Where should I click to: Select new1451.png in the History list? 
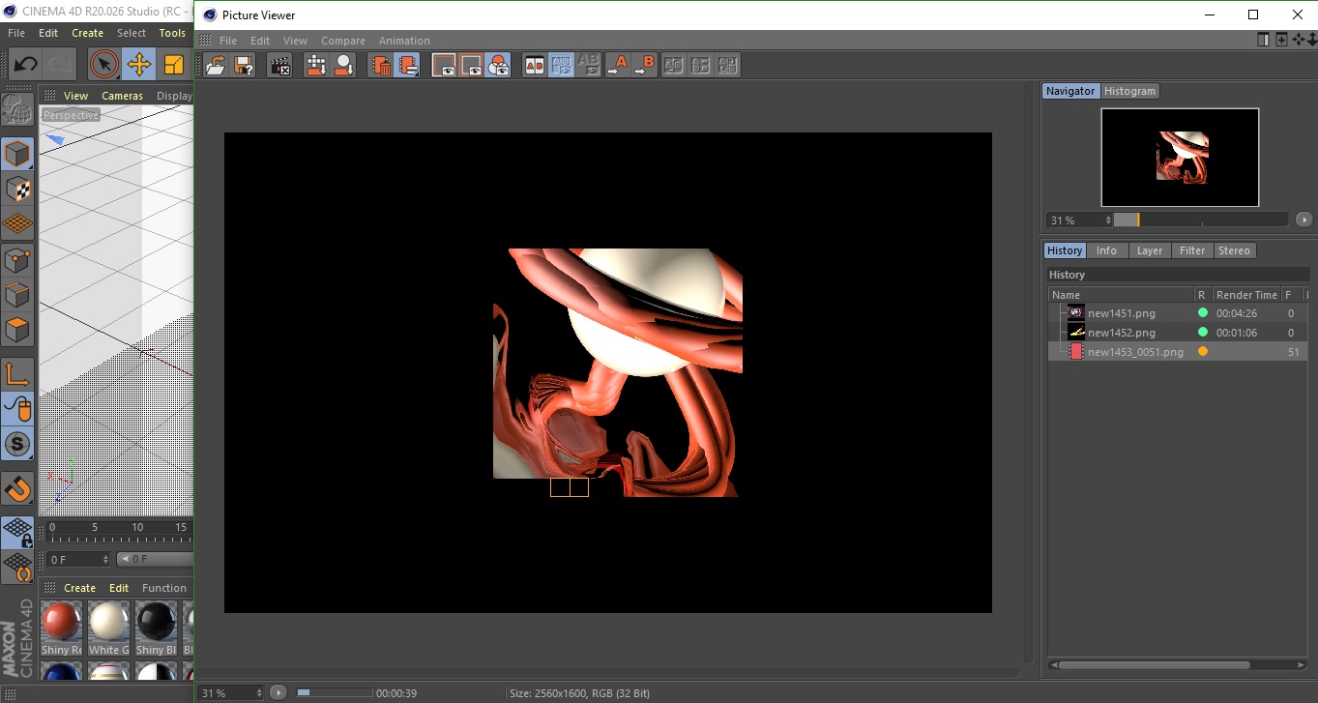click(x=1121, y=313)
